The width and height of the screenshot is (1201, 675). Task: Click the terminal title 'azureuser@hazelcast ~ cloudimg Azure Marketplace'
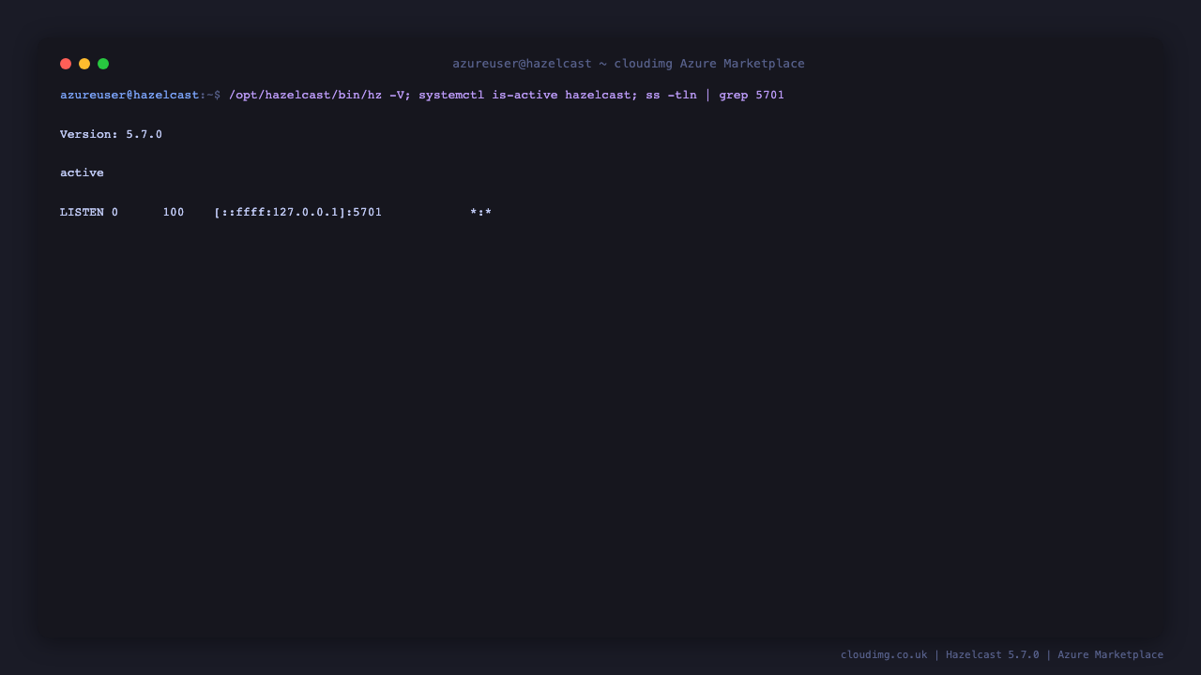click(629, 64)
